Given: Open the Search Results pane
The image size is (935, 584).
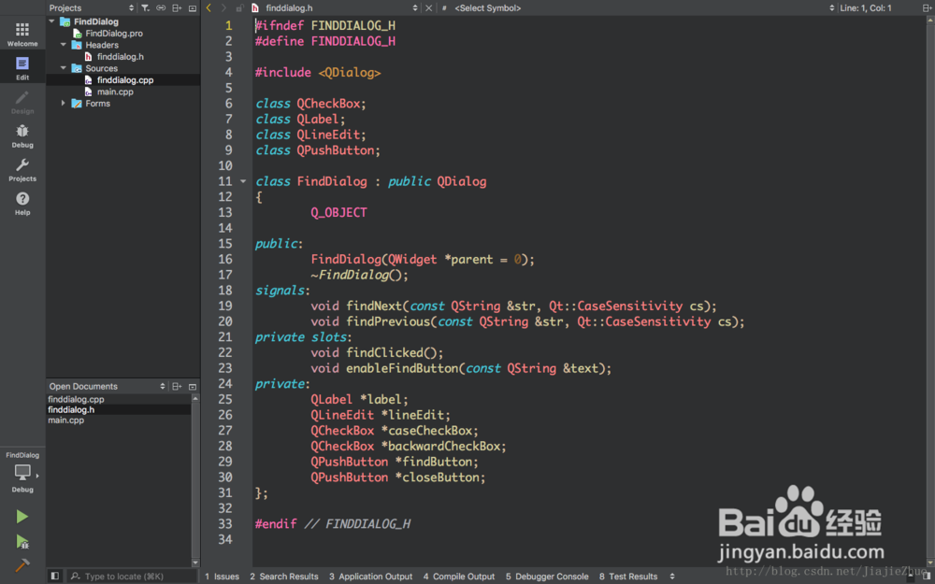Looking at the screenshot, I should click(284, 577).
